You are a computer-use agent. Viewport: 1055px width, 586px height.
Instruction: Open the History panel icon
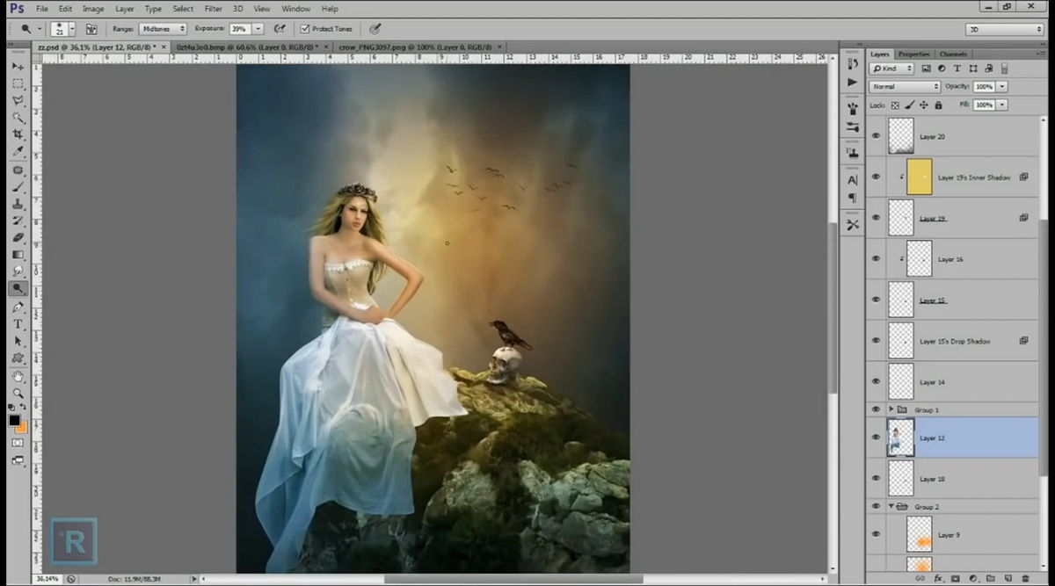coord(852,63)
